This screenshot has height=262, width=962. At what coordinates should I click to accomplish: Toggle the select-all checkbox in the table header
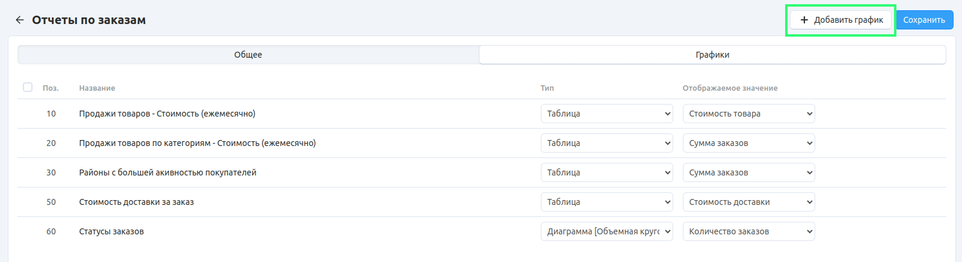28,88
